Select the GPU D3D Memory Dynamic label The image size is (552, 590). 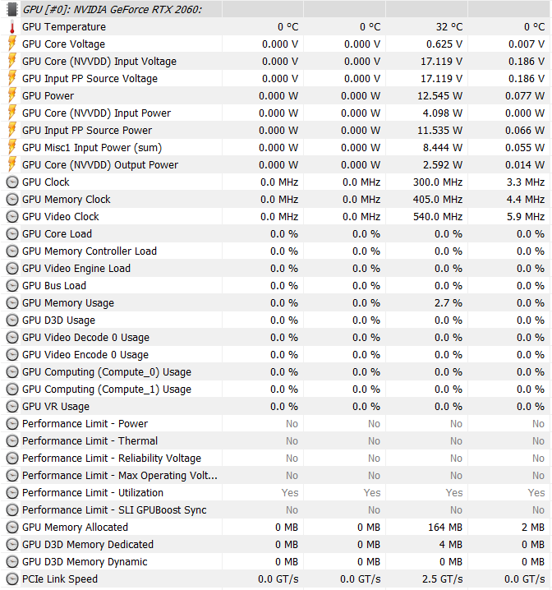point(85,562)
